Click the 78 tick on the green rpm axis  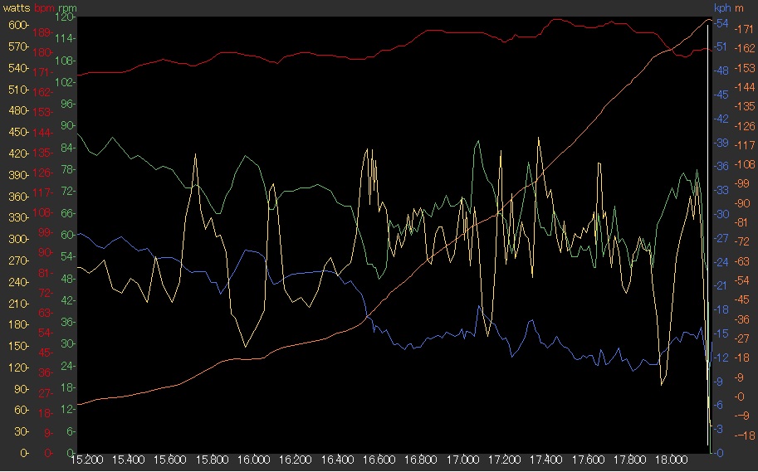pyautogui.click(x=68, y=169)
